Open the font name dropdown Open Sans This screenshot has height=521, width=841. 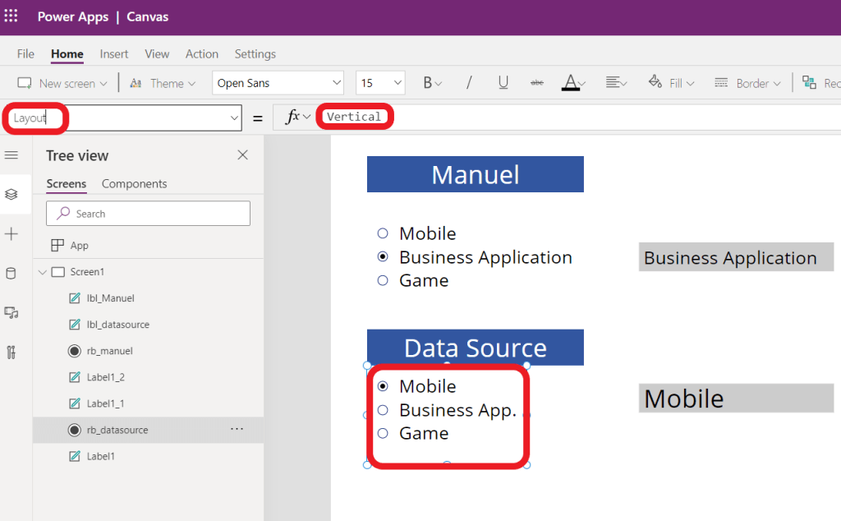(x=278, y=83)
